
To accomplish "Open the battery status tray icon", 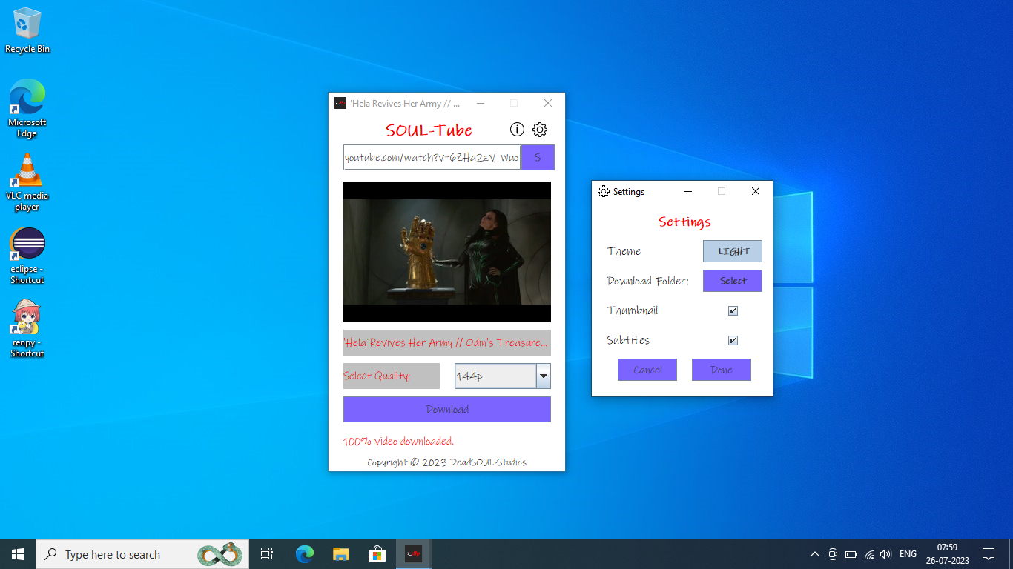I will coord(851,554).
